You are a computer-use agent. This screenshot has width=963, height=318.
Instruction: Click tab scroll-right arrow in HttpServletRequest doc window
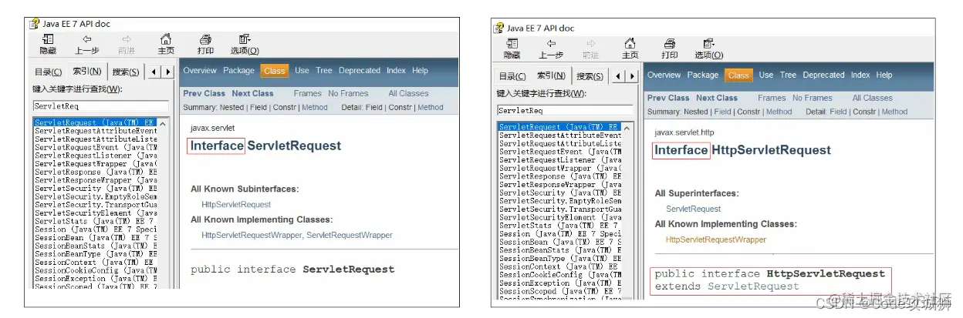click(x=633, y=76)
